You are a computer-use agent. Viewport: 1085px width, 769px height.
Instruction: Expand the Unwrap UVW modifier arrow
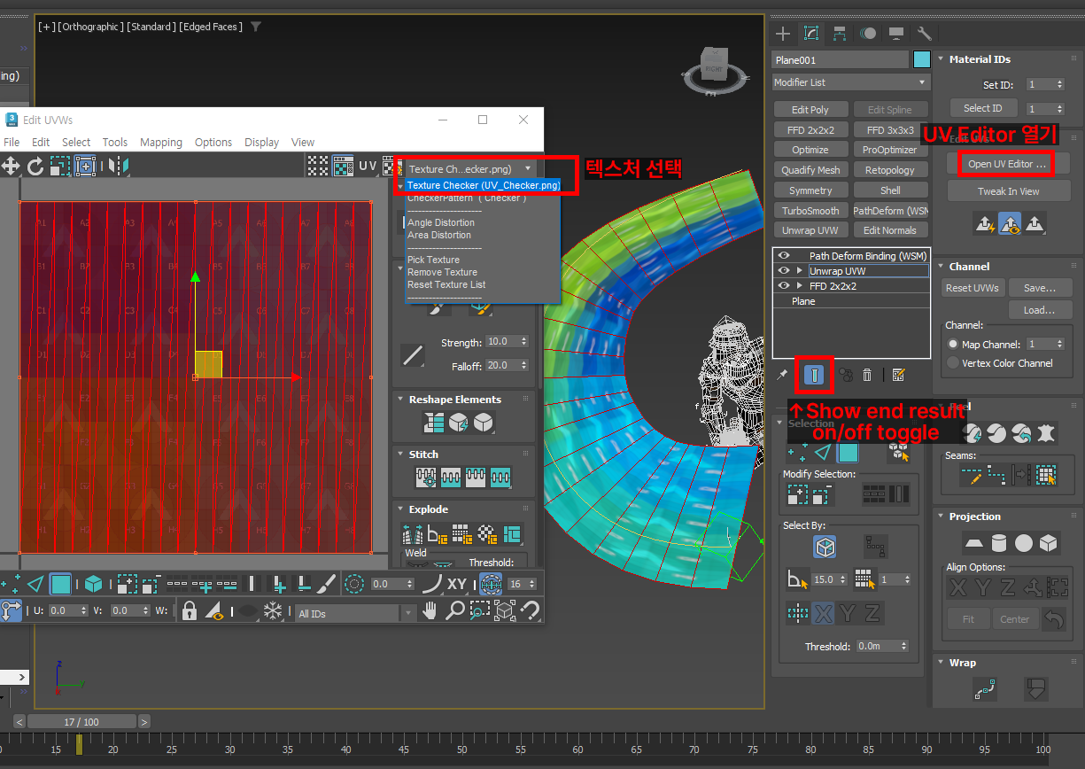[x=800, y=271]
